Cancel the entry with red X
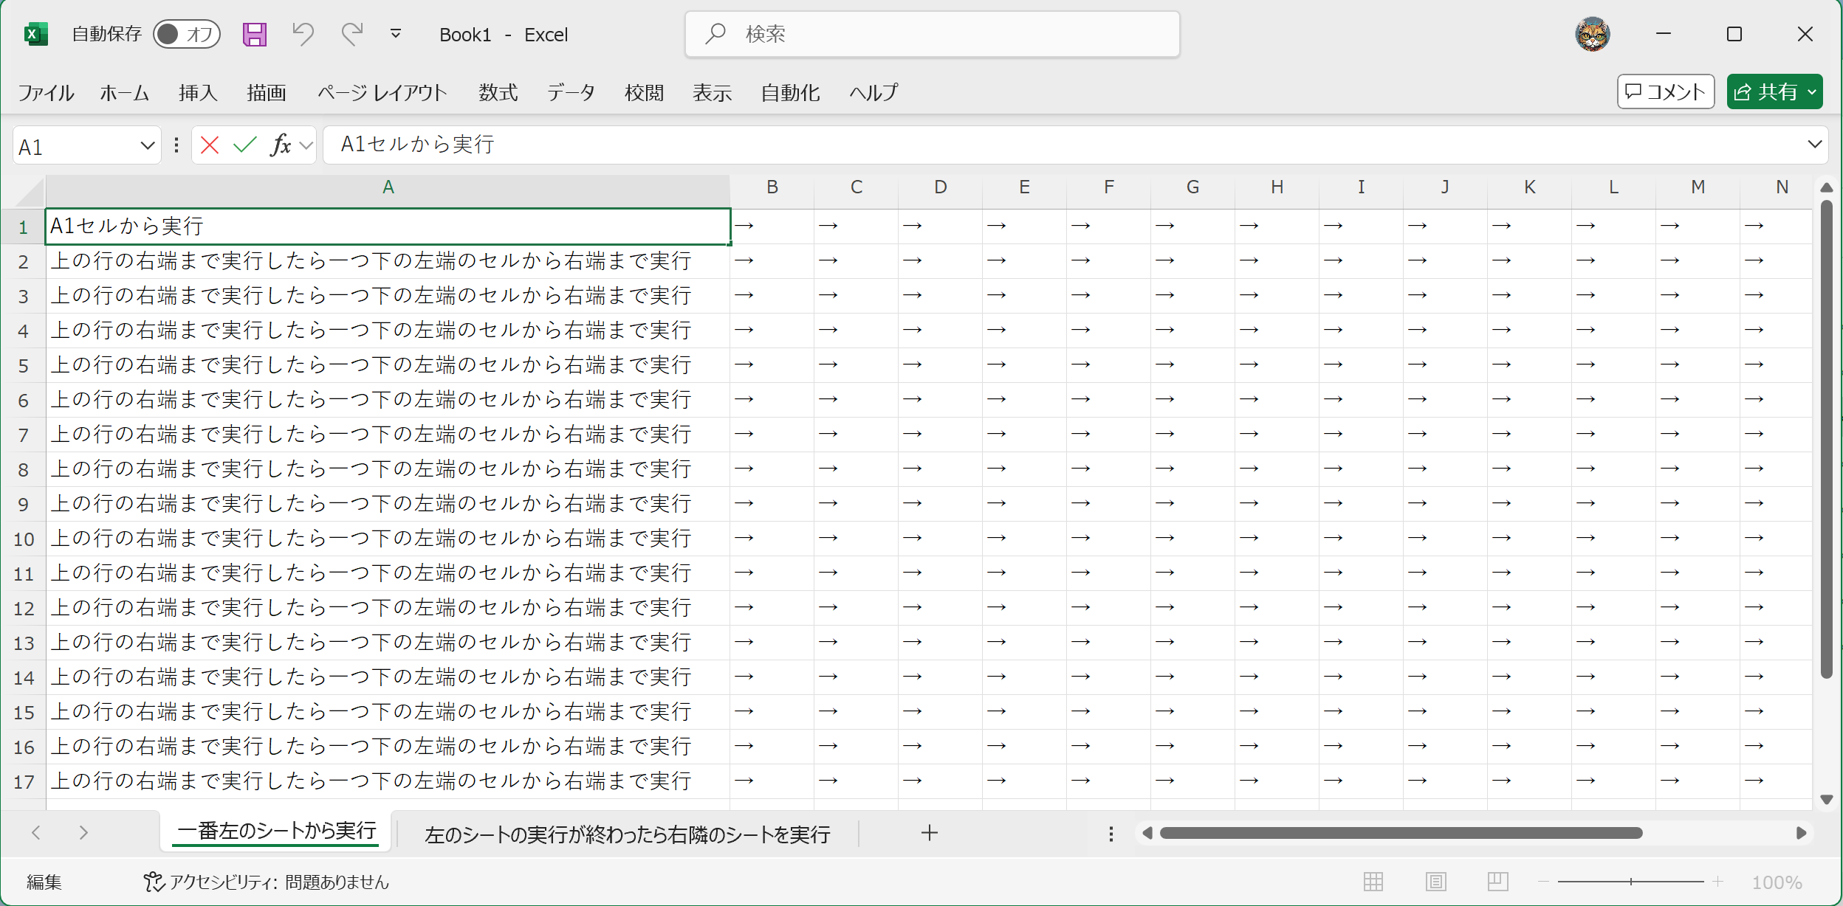The width and height of the screenshot is (1843, 906). coord(210,145)
